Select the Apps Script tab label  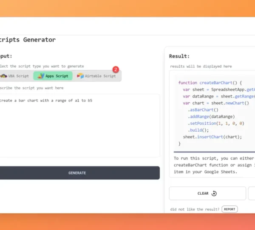(x=57, y=76)
